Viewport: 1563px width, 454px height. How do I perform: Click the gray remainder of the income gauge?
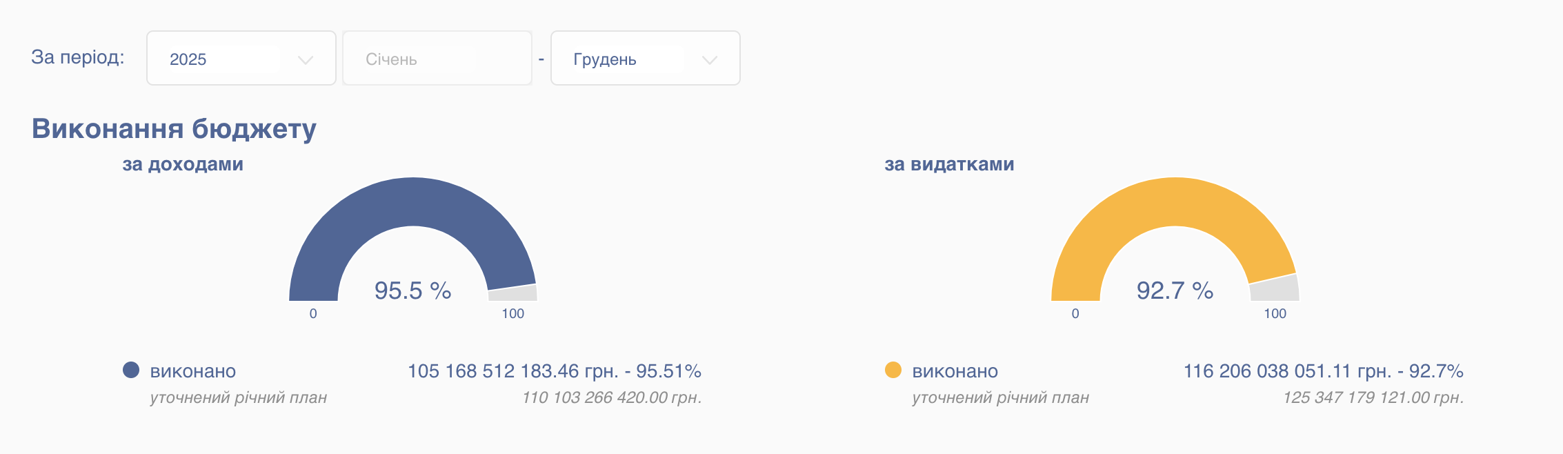[513, 293]
